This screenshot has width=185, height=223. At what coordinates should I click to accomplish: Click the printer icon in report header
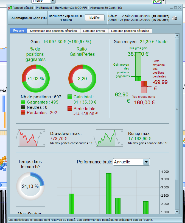click(174, 18)
